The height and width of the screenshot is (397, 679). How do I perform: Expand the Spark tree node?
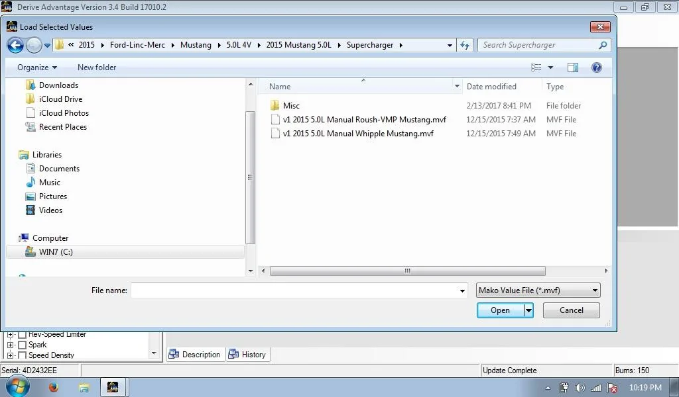(x=11, y=345)
